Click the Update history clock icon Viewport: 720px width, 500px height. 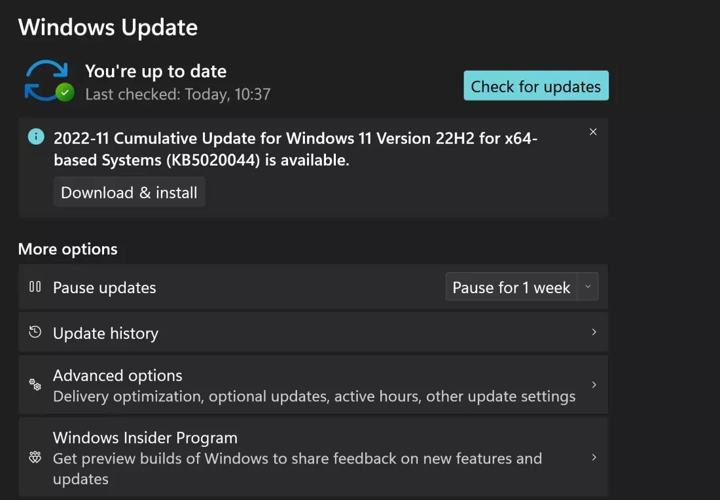point(35,332)
